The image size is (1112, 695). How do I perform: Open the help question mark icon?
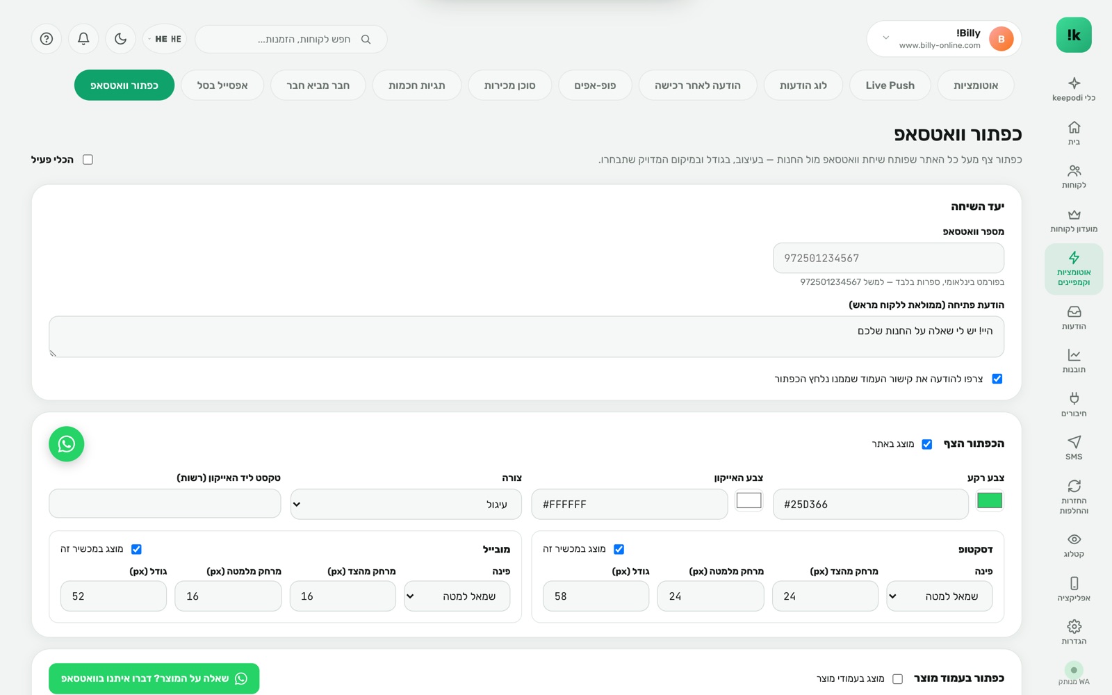47,39
